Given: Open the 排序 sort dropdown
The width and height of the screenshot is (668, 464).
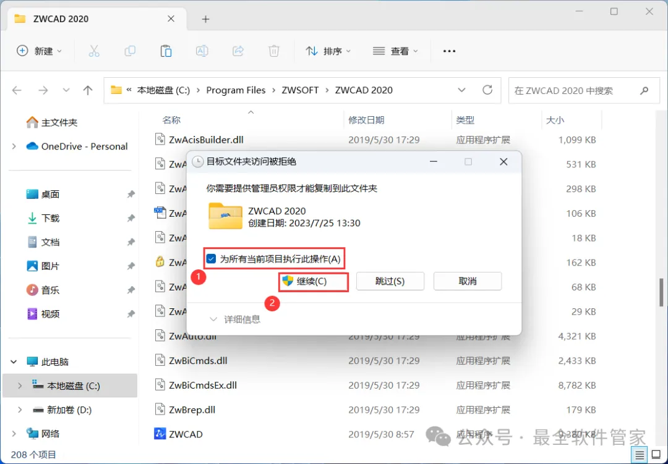Looking at the screenshot, I should pos(328,51).
